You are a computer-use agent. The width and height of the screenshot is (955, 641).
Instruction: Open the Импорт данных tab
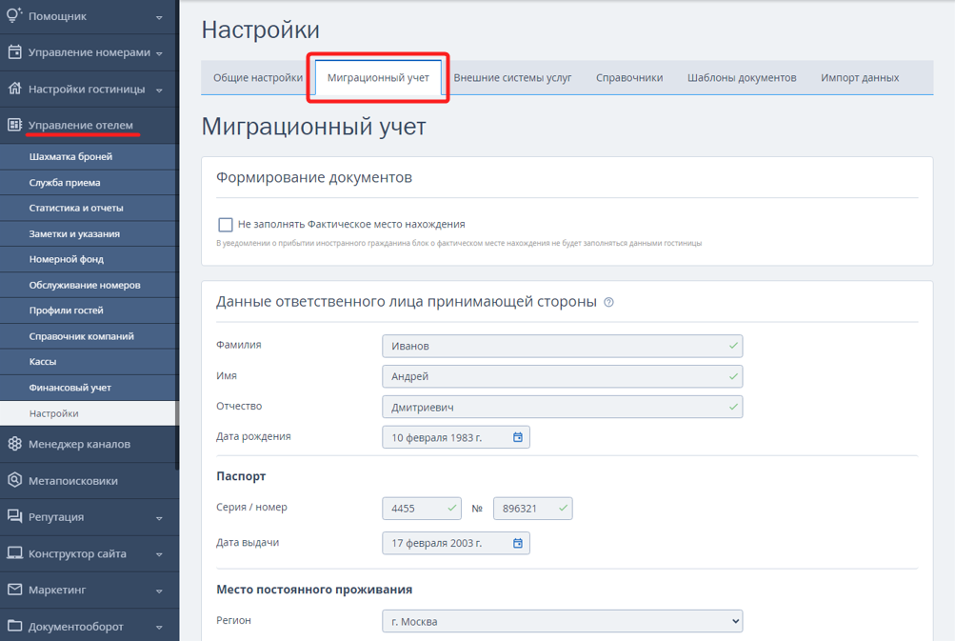coord(860,77)
